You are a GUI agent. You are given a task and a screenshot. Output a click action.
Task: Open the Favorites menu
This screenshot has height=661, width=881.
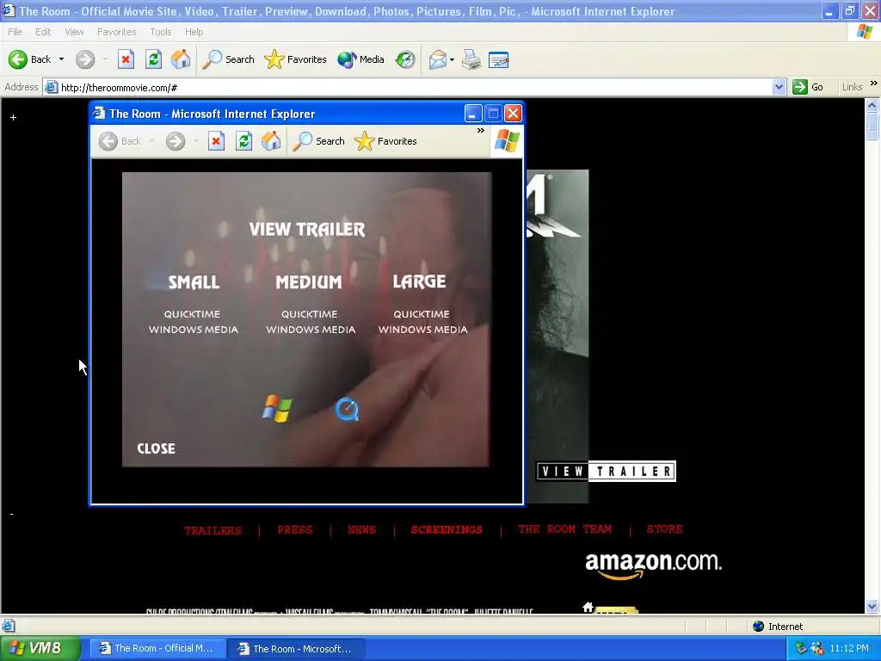pyautogui.click(x=116, y=32)
